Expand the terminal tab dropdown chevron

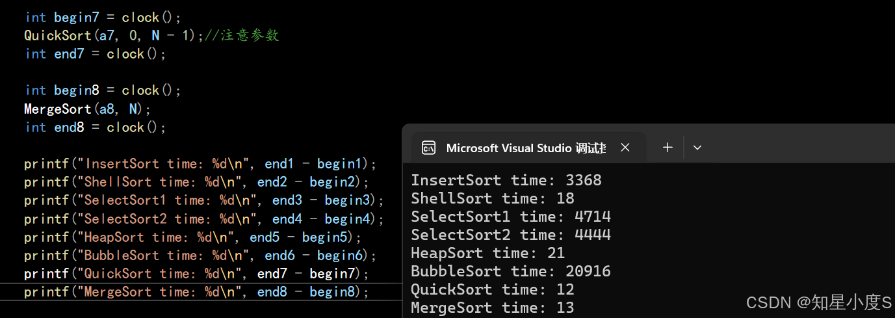click(x=697, y=148)
